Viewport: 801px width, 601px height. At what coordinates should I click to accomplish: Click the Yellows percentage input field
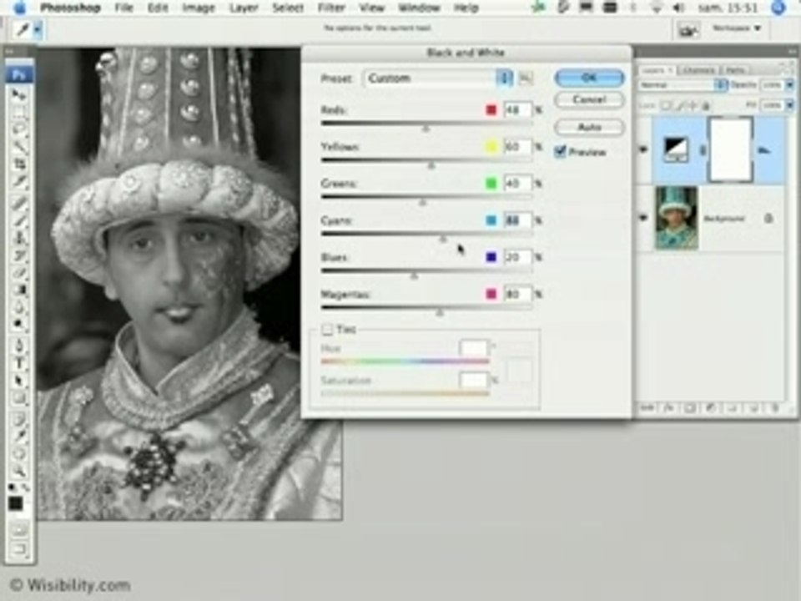tap(517, 147)
